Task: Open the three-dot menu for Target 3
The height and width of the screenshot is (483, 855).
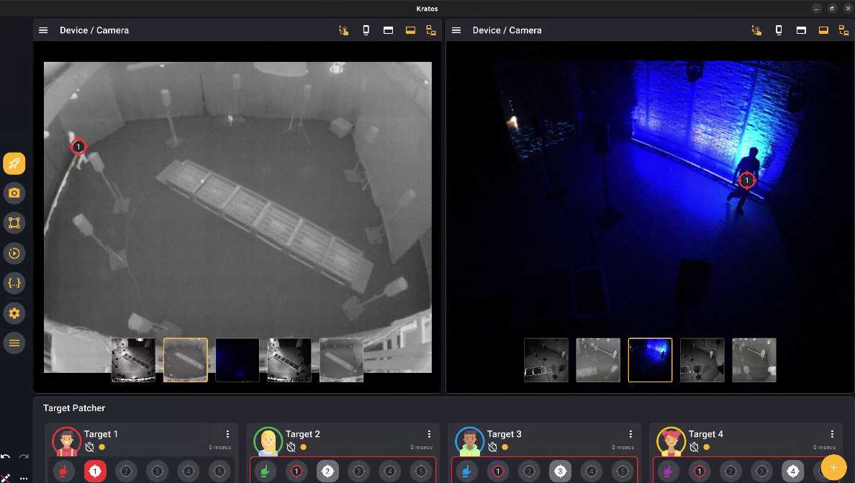Action: click(x=630, y=434)
